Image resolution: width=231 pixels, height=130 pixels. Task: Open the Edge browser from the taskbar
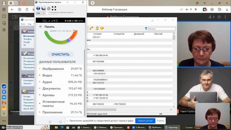tap(62, 127)
